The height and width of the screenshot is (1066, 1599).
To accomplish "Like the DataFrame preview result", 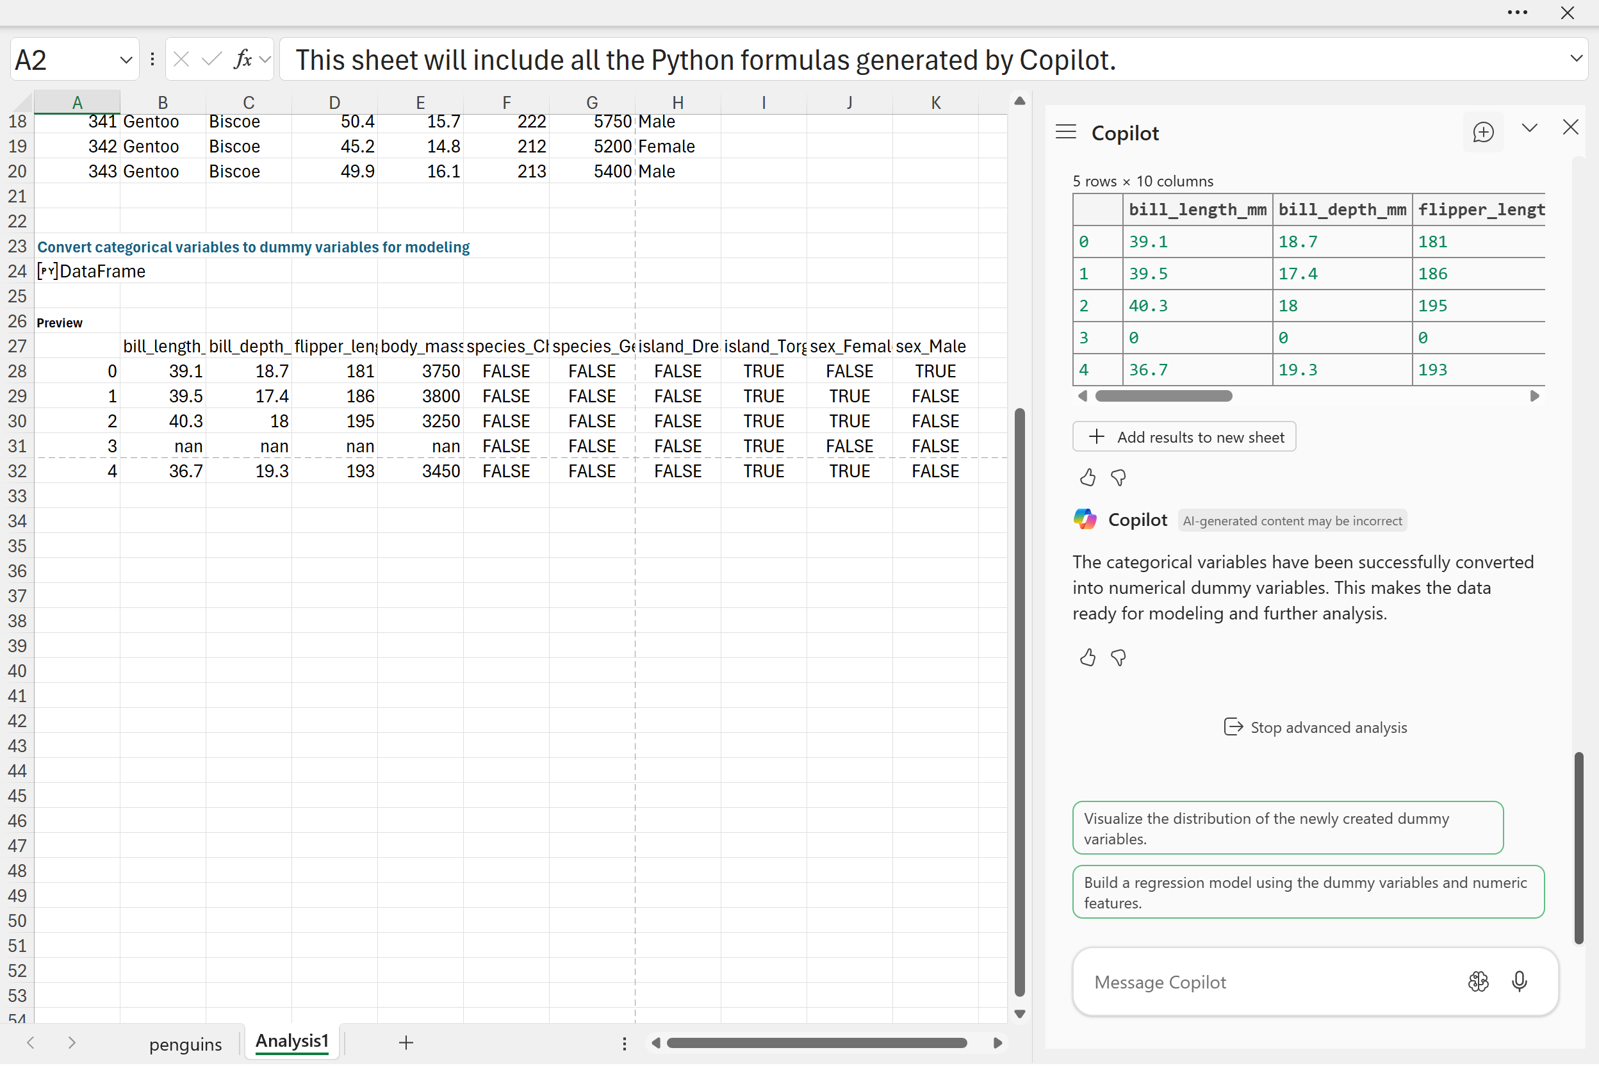I will [x=1087, y=478].
